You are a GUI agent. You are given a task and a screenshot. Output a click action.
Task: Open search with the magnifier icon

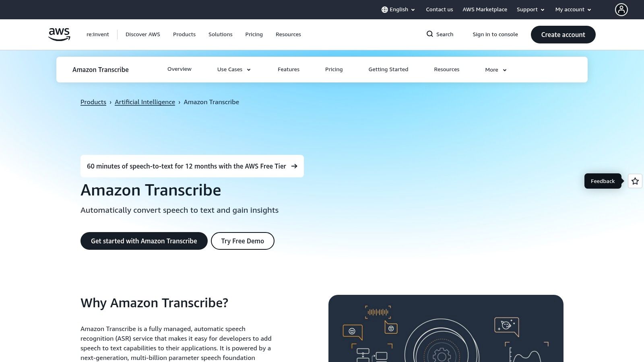click(x=430, y=34)
